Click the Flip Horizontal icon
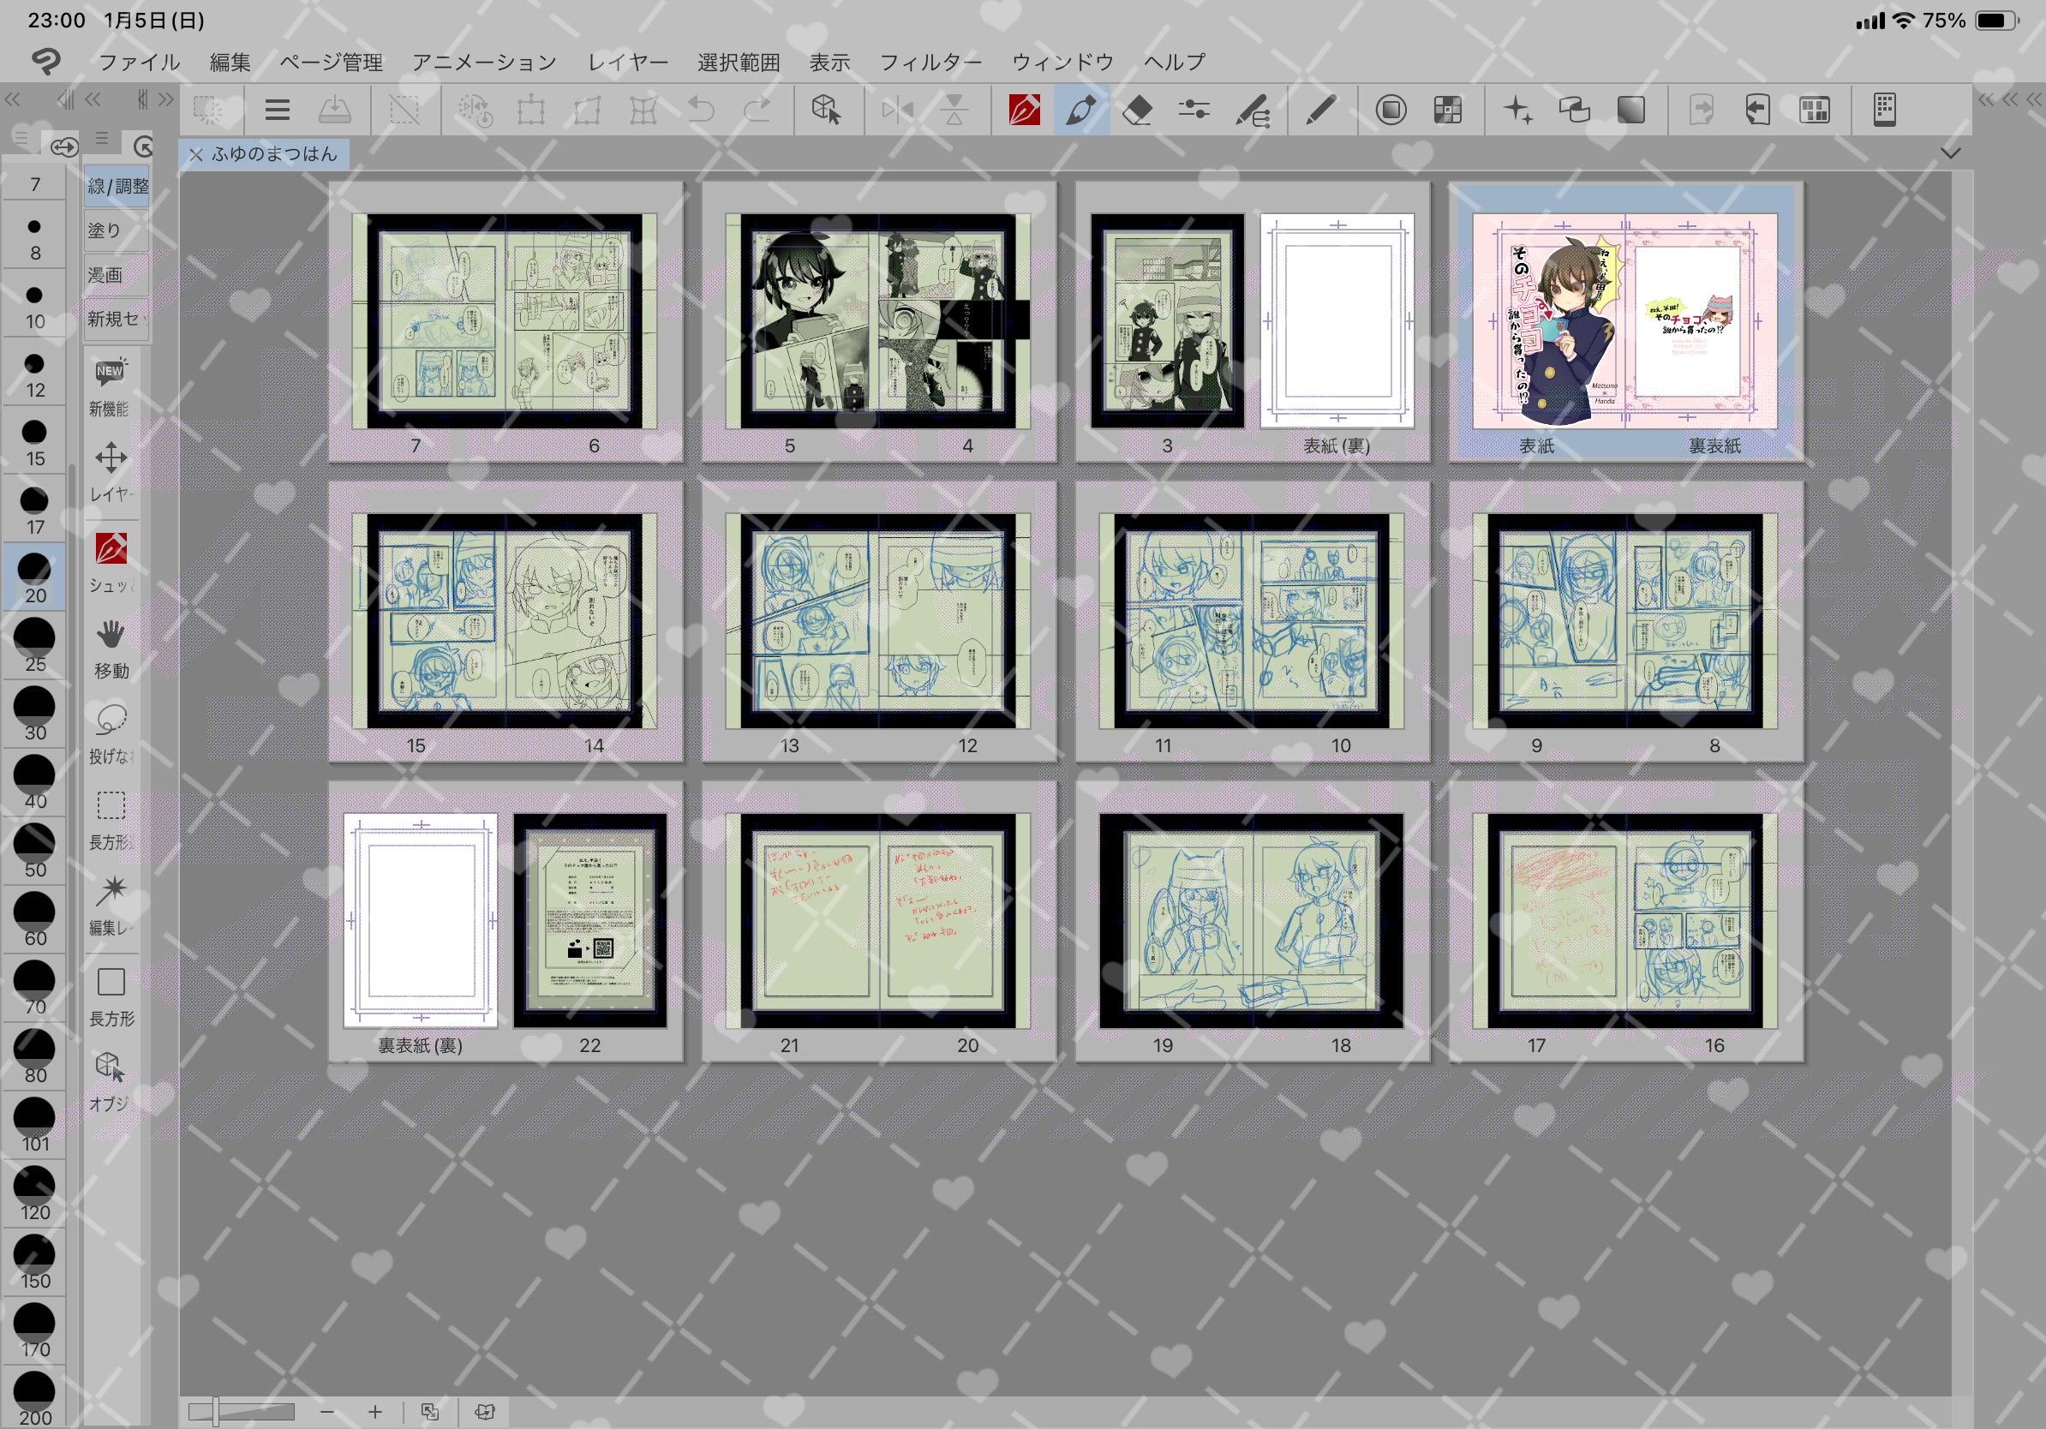Image resolution: width=2046 pixels, height=1429 pixels. pyautogui.click(x=896, y=111)
